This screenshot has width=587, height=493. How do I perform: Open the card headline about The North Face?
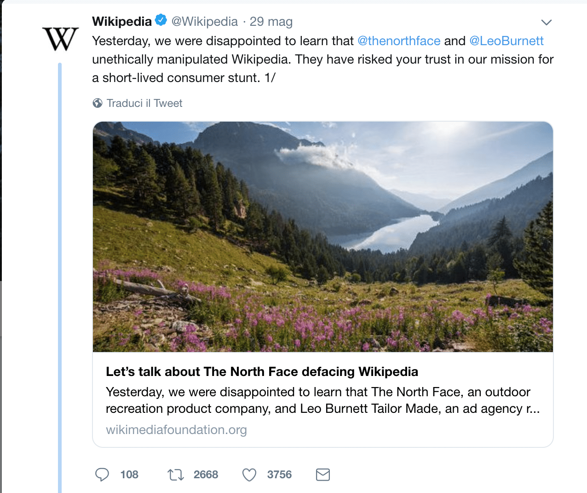262,372
